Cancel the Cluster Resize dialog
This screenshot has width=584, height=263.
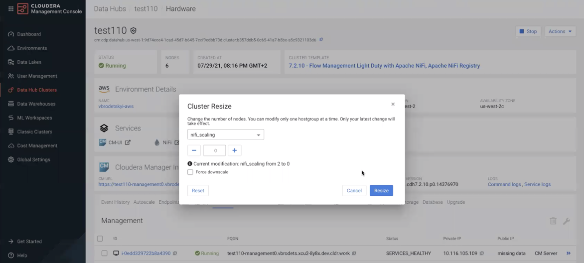pos(354,190)
